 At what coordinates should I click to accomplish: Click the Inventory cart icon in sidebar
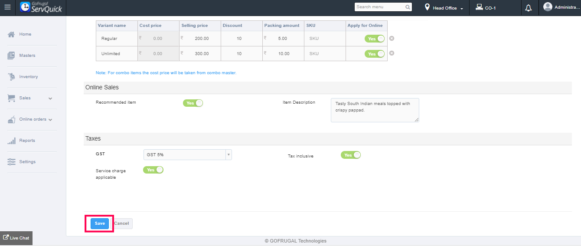click(x=11, y=77)
